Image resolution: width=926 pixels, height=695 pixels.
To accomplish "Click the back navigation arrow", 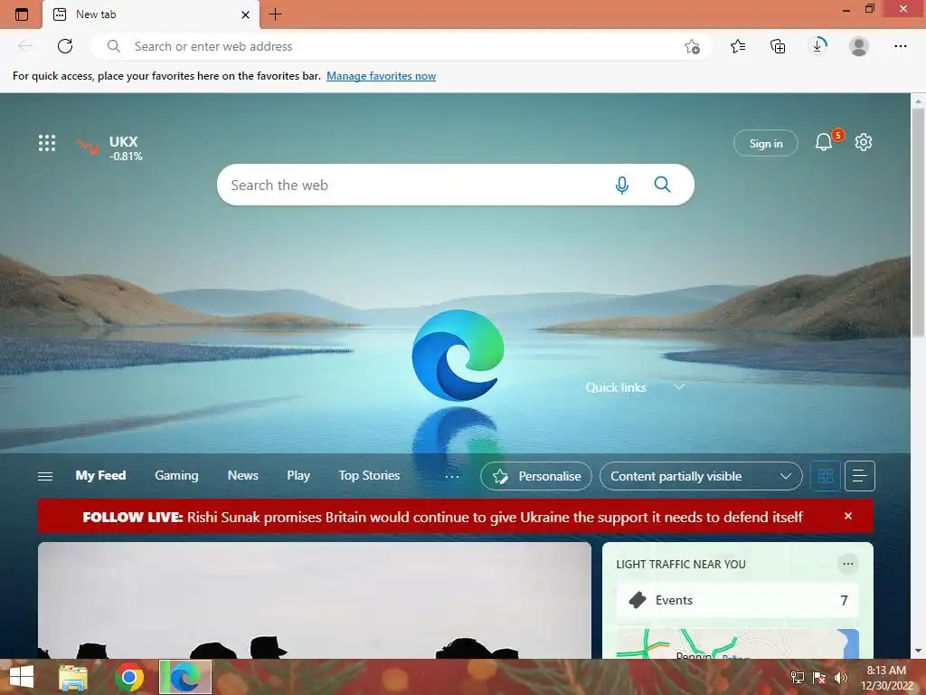I will click(x=25, y=46).
